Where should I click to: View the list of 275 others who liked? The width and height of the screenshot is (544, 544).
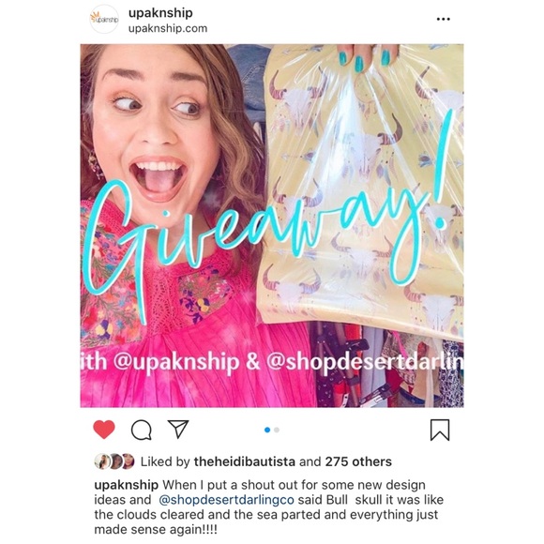pyautogui.click(x=358, y=461)
